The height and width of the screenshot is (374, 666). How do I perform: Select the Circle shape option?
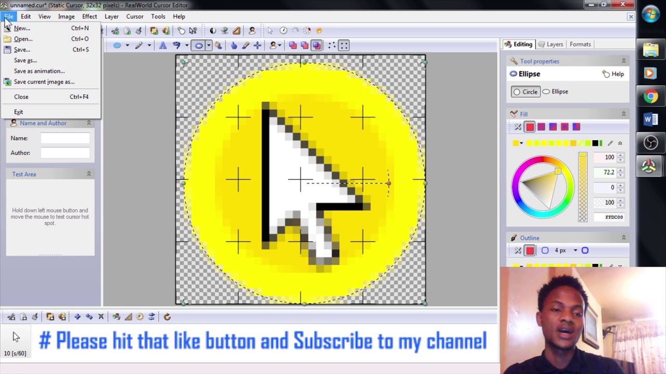click(525, 92)
